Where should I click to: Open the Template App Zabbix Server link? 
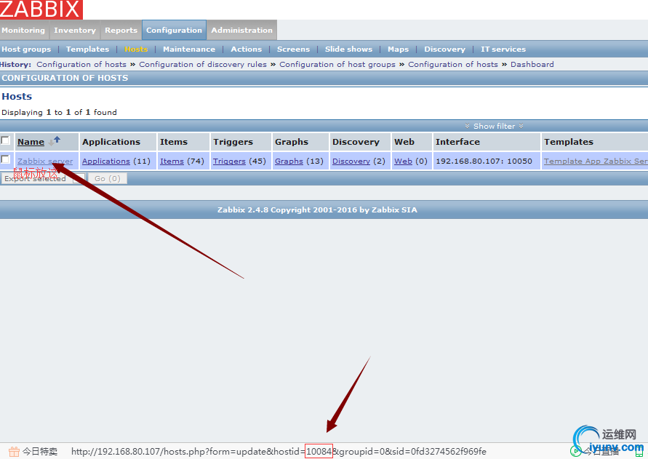point(596,161)
